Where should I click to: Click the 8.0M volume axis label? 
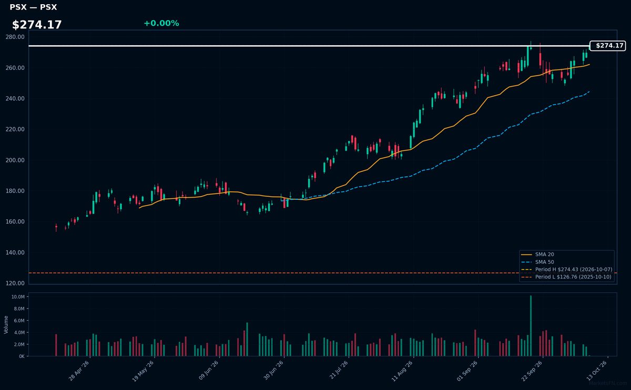pos(19,309)
